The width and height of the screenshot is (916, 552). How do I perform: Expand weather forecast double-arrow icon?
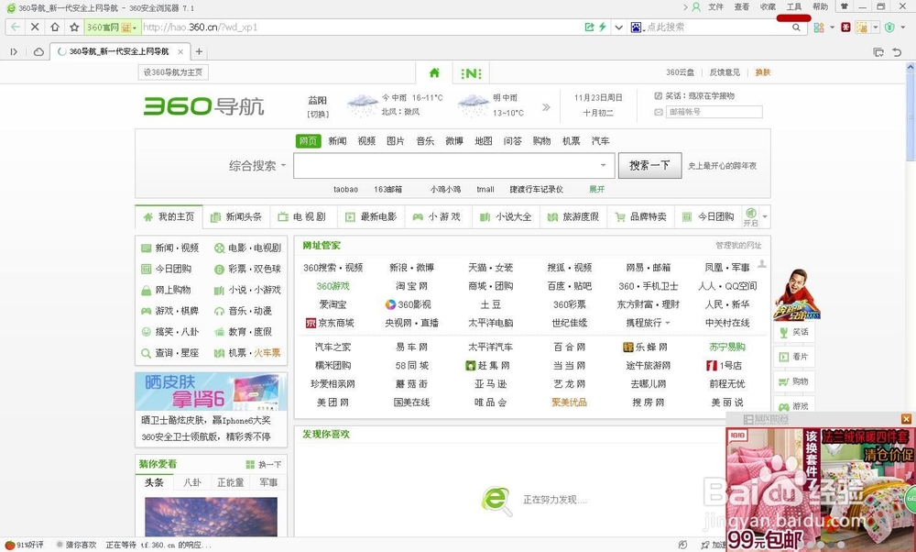pos(546,107)
